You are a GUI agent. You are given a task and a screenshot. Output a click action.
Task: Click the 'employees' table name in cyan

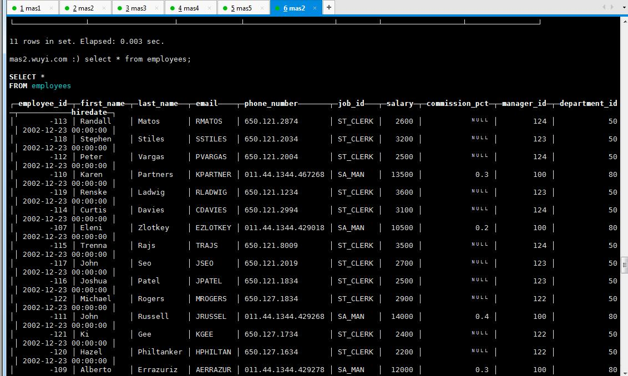coord(51,86)
